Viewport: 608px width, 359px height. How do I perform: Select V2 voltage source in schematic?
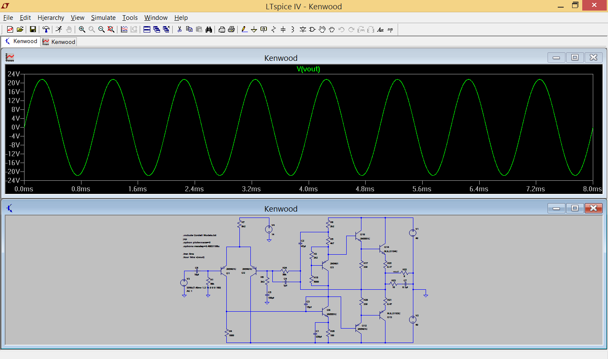click(x=413, y=320)
